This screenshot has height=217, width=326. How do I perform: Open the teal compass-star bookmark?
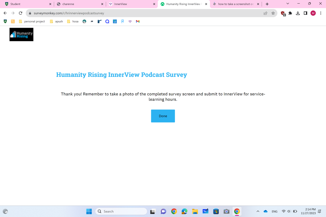[84, 21]
